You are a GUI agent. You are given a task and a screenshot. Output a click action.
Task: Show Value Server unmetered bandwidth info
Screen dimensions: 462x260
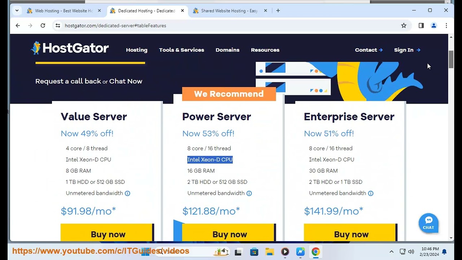click(127, 193)
